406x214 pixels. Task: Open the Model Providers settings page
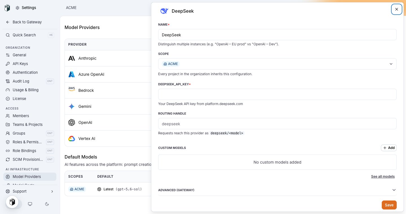(x=30, y=177)
